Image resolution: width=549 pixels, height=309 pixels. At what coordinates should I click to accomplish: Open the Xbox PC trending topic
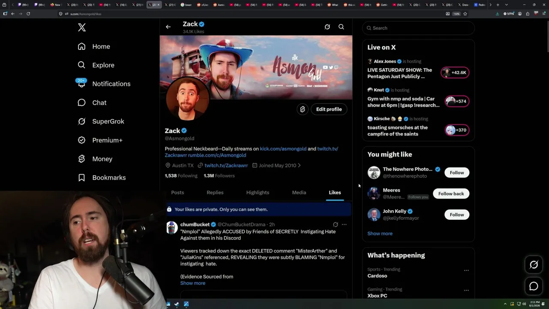(x=377, y=296)
